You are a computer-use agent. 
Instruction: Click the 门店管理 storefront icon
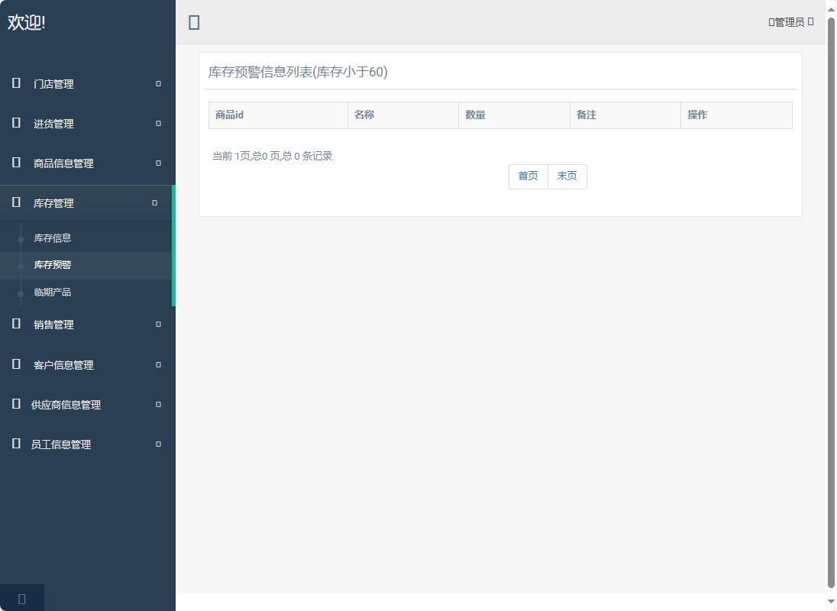[15, 84]
